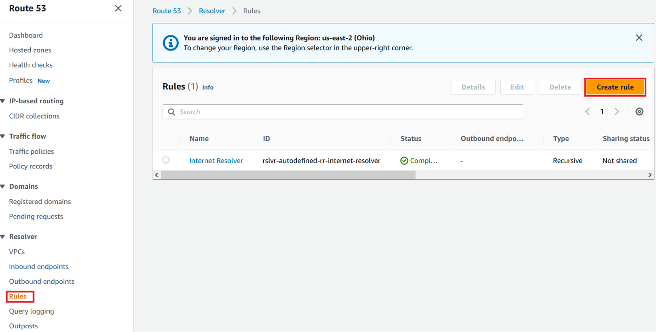
Task: Open Profiles in the sidebar
Action: click(21, 80)
